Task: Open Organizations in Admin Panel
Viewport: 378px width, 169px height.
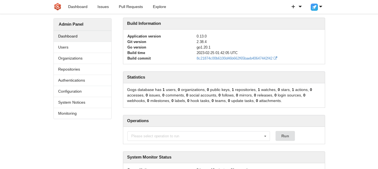Action: pyautogui.click(x=70, y=58)
